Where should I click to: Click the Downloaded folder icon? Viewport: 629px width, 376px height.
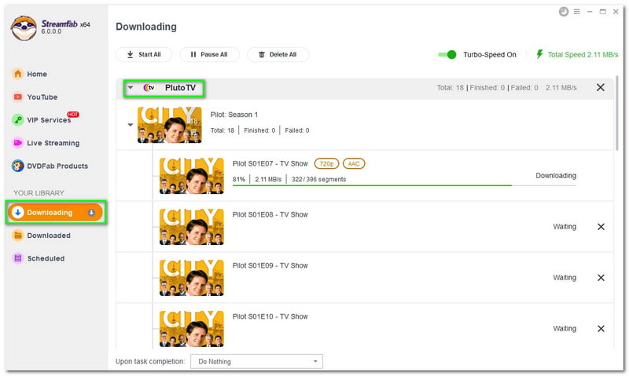[x=17, y=235]
